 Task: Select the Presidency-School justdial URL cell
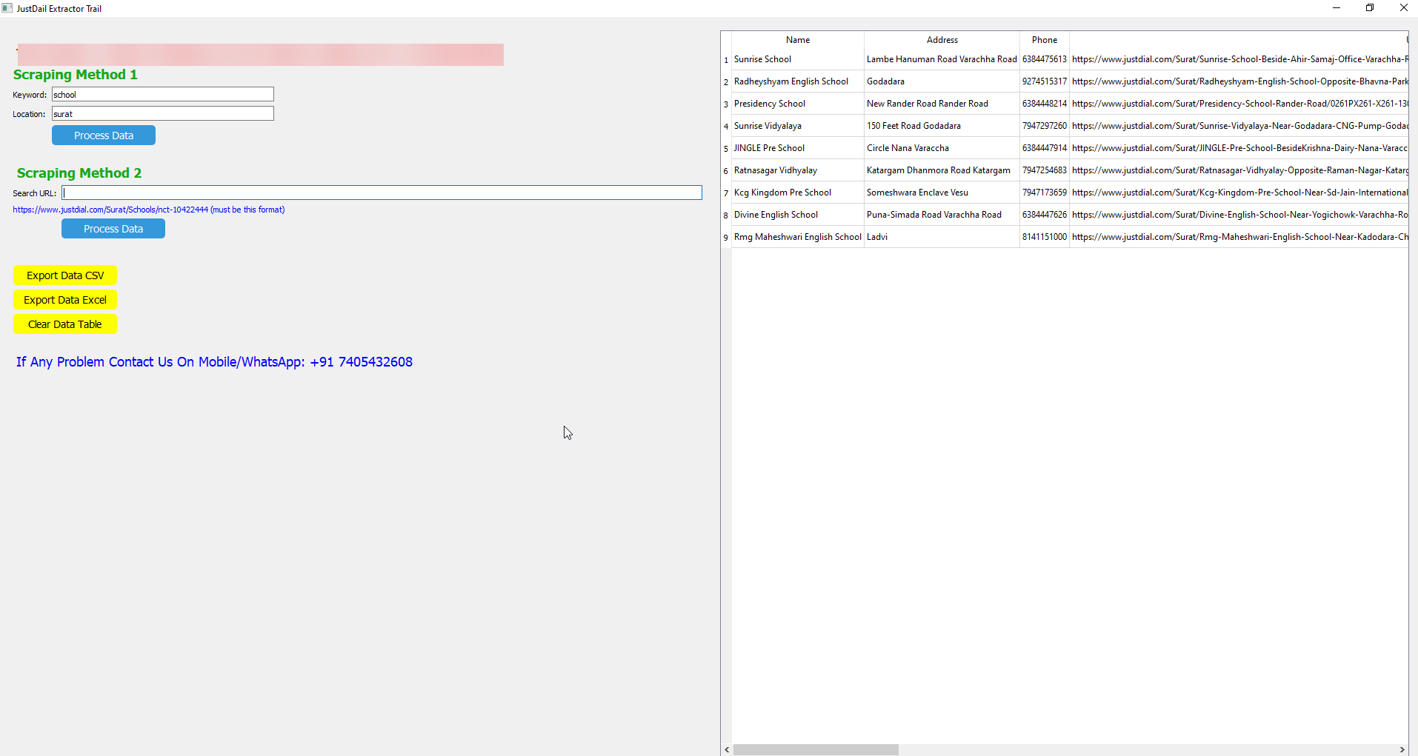(x=1239, y=104)
